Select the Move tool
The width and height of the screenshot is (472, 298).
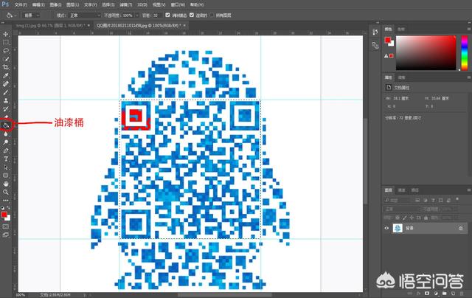[6, 34]
